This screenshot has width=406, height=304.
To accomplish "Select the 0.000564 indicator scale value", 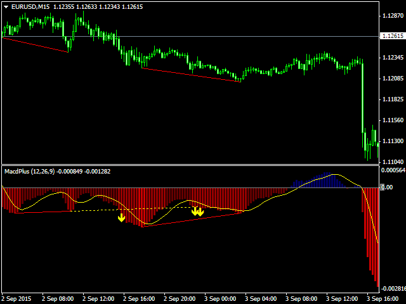I will tap(393, 170).
